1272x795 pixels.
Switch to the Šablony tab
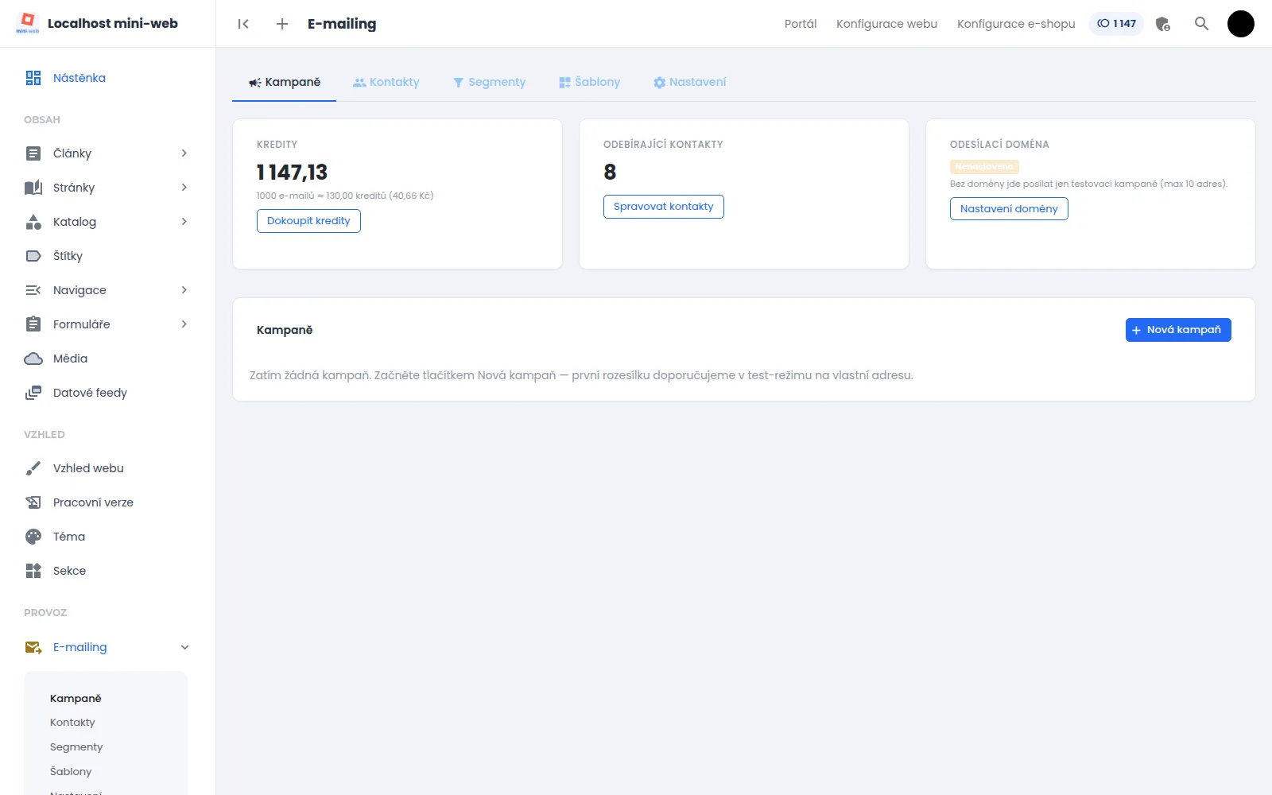pyautogui.click(x=590, y=82)
